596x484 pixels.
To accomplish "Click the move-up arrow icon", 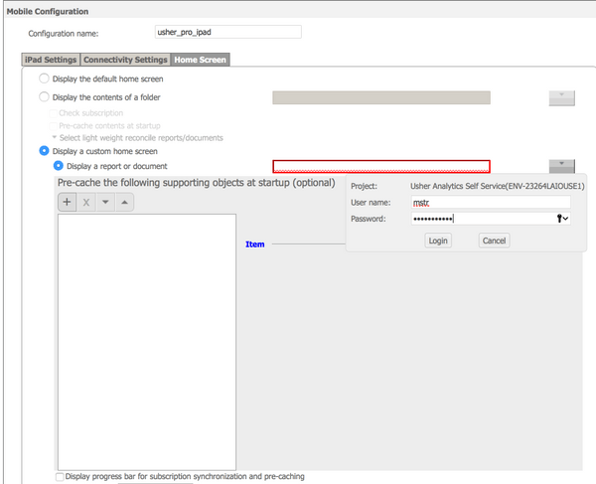I will 124,202.
